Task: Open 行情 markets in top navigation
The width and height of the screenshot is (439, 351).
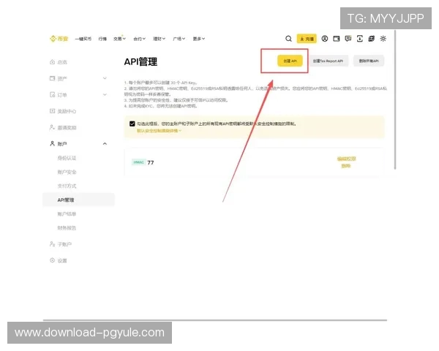Action: [x=102, y=39]
